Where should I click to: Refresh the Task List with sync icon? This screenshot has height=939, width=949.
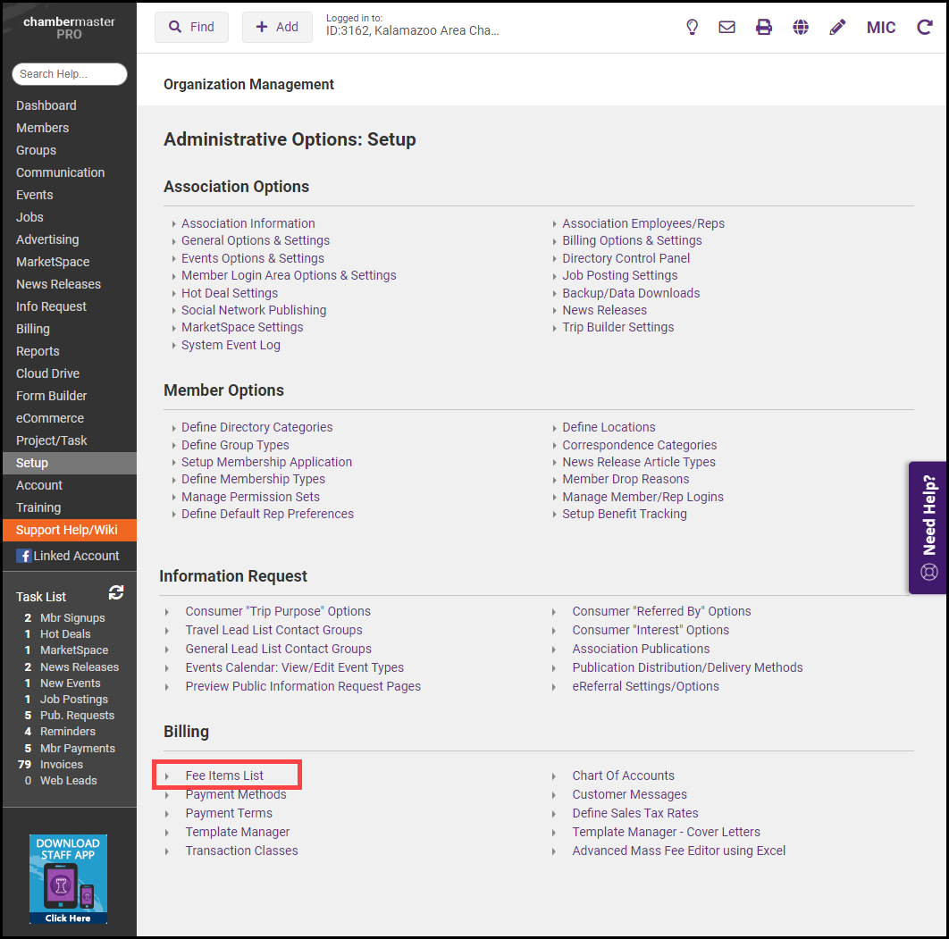coord(116,593)
